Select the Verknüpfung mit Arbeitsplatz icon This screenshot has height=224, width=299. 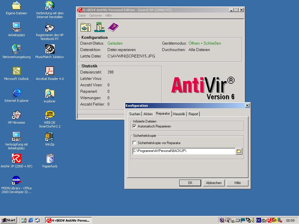coord(16,141)
